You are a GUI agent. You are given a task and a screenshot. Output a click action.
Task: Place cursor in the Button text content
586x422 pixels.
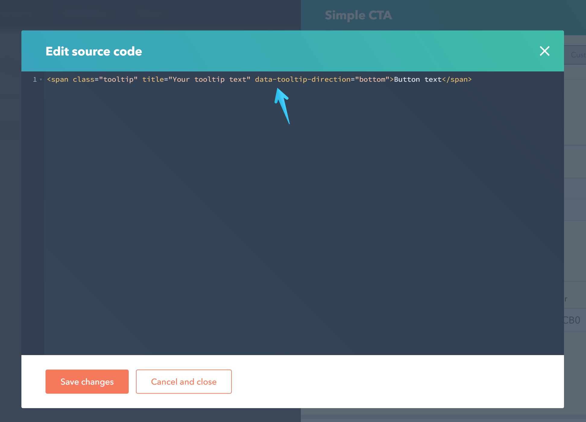point(417,80)
